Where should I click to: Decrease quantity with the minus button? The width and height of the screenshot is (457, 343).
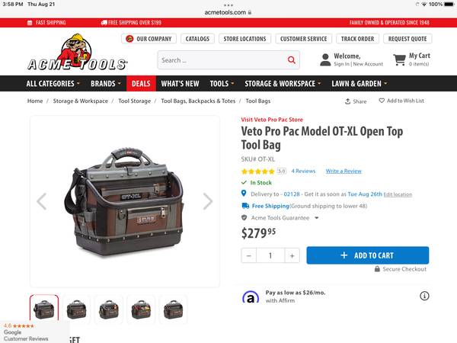pyautogui.click(x=249, y=256)
